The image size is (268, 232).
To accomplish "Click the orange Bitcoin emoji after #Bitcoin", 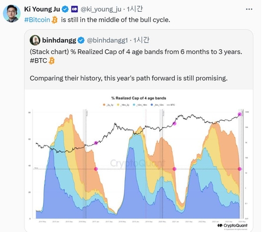I will click(x=55, y=20).
